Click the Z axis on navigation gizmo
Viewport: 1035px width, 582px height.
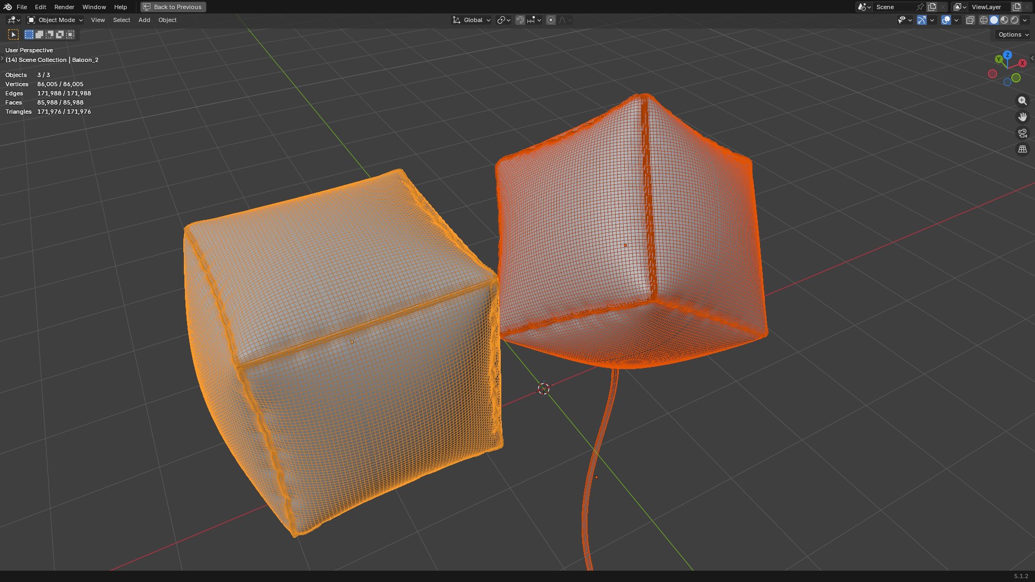pyautogui.click(x=1008, y=55)
